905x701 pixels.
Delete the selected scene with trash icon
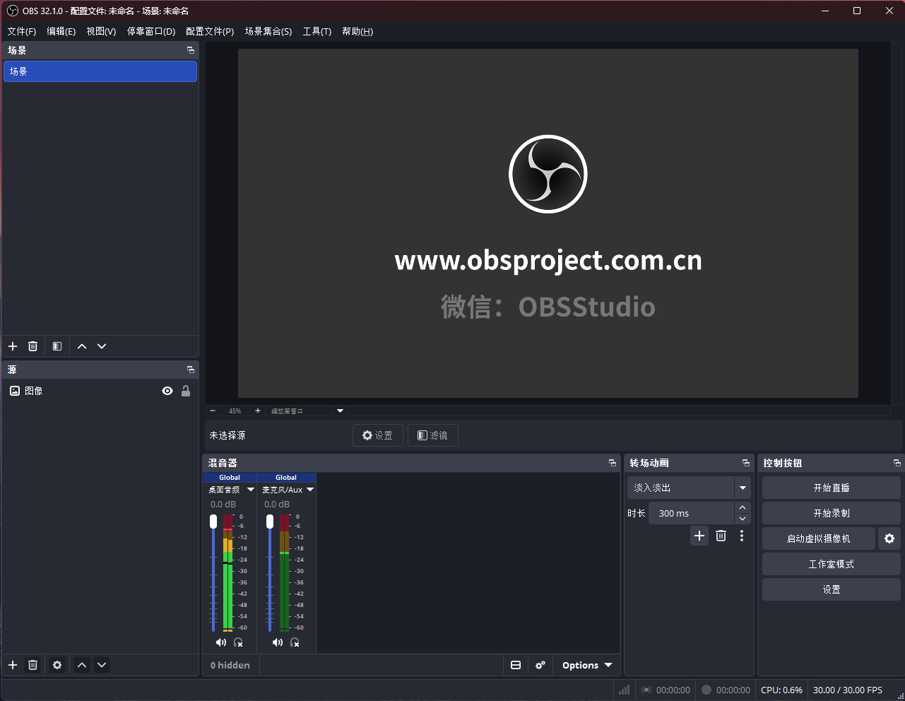coord(32,346)
